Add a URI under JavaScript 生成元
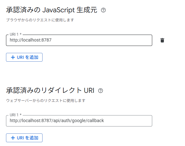Image resolution: width=185 pixels, height=146 pixels. tap(24, 57)
